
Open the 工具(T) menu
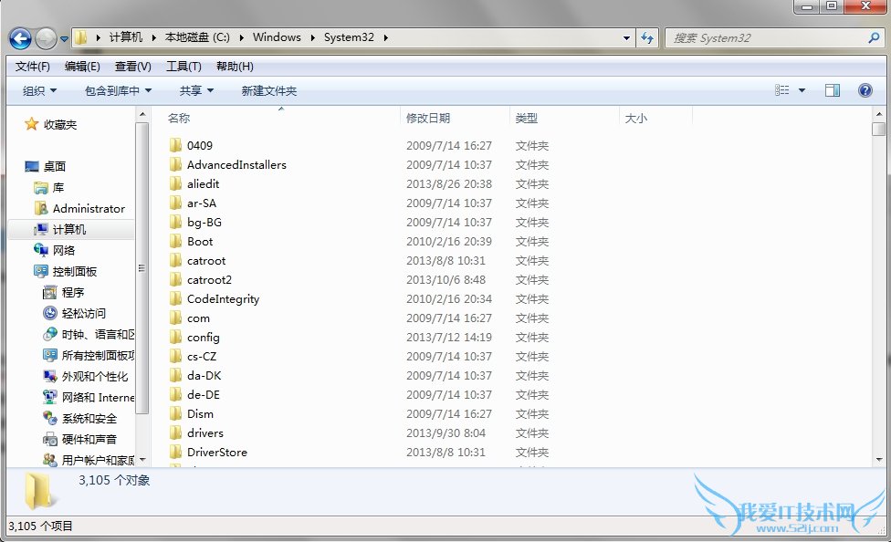183,67
